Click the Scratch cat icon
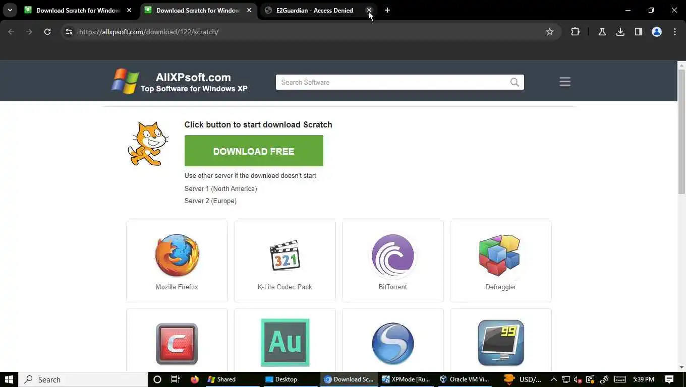The width and height of the screenshot is (686, 387). click(148, 144)
